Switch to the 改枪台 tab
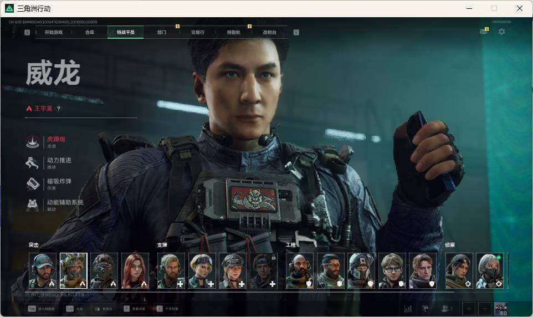The width and height of the screenshot is (533, 317). click(x=270, y=32)
